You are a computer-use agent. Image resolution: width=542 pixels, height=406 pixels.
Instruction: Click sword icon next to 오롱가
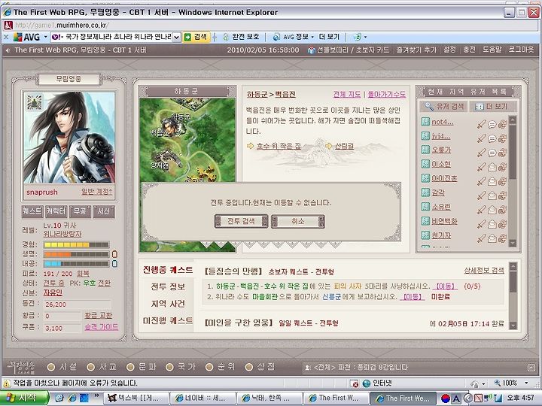(481, 153)
